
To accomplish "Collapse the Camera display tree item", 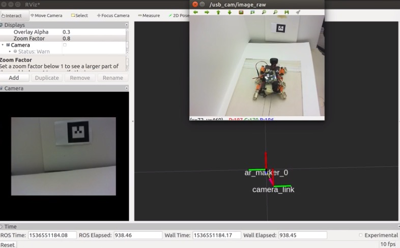I will 3,45.
